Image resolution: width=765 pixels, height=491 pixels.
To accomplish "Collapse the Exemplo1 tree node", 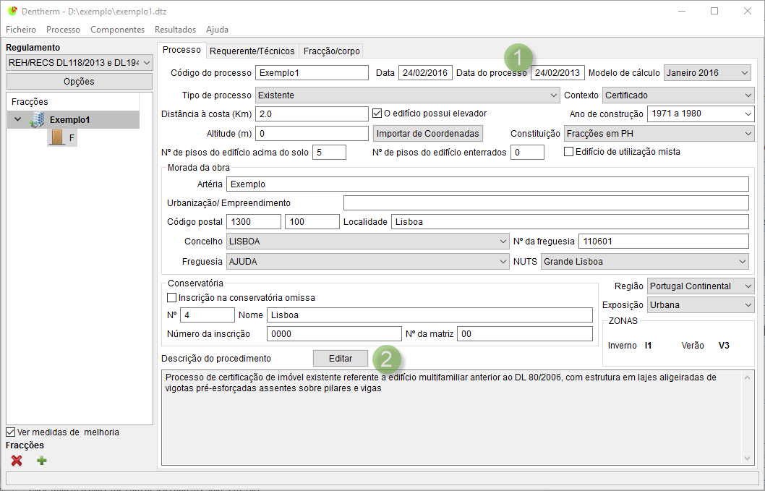I will tap(18, 119).
